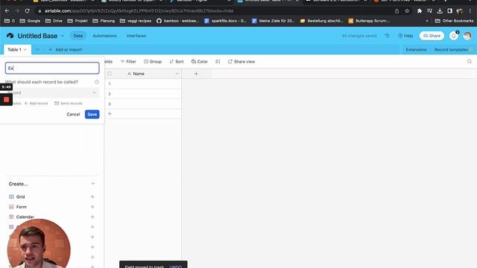Image resolution: width=477 pixels, height=268 pixels.
Task: Open the grid search magnifier
Action: [470, 61]
